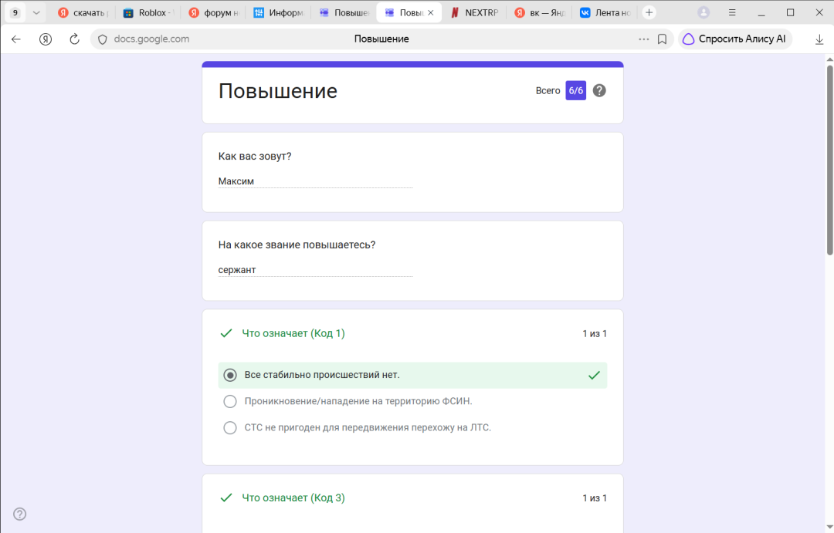The width and height of the screenshot is (834, 533).
Task: Switch to the Roblox tab
Action: pyautogui.click(x=147, y=13)
